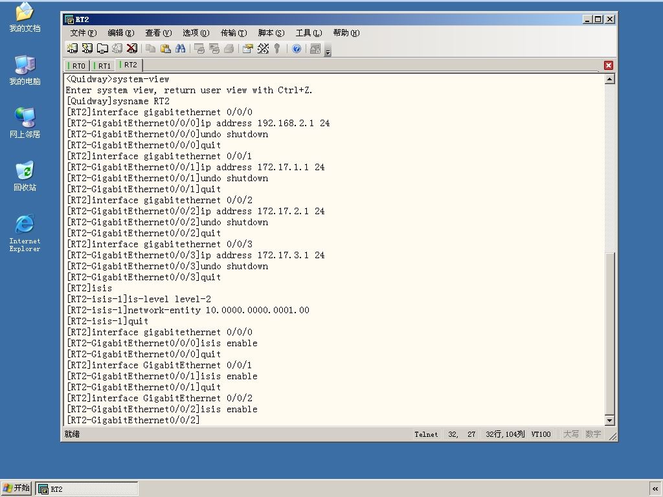
Task: Click the Disconnect icon with red X
Action: click(132, 49)
